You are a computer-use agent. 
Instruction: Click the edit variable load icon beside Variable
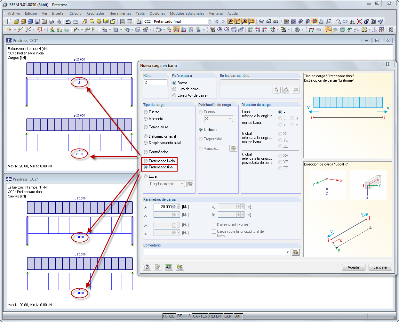[233, 148]
